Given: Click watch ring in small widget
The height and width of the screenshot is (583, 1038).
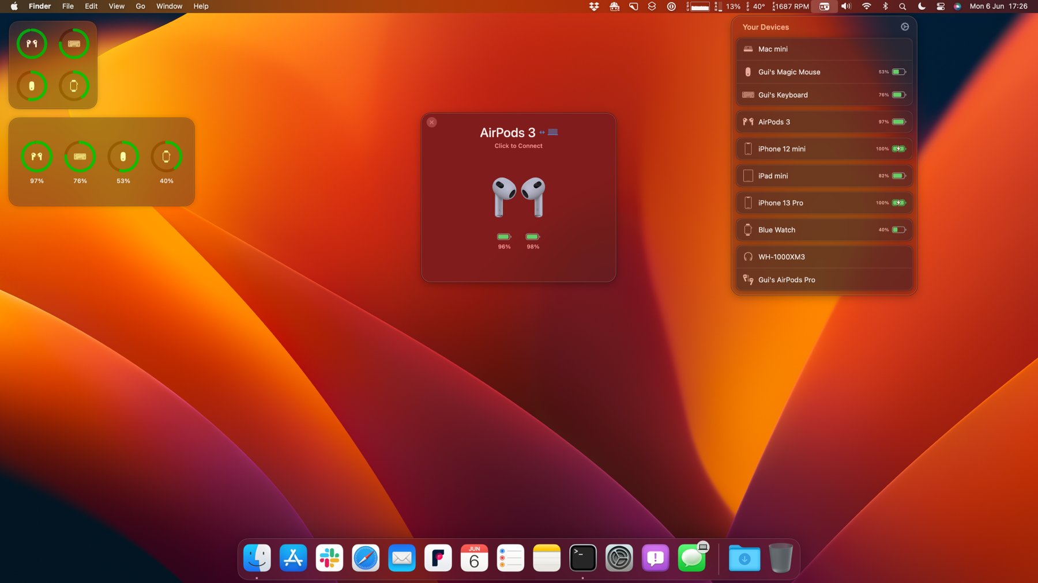Looking at the screenshot, I should [x=74, y=86].
